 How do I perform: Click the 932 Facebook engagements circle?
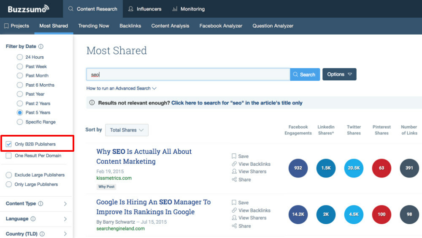click(298, 168)
